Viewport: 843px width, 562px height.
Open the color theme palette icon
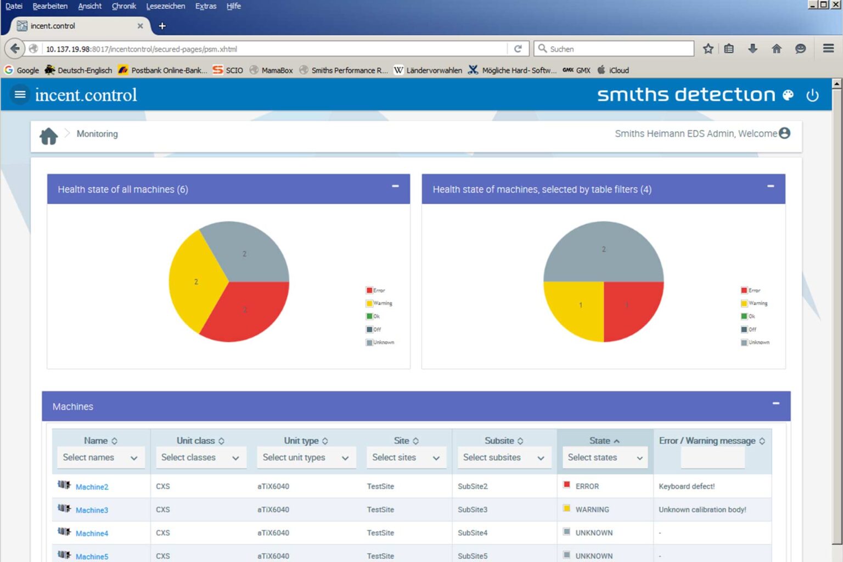[x=788, y=95]
